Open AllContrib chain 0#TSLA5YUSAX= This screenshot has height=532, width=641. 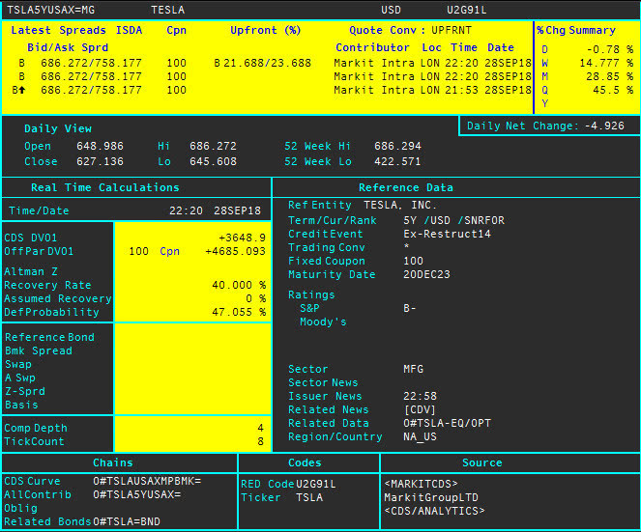pos(137,494)
